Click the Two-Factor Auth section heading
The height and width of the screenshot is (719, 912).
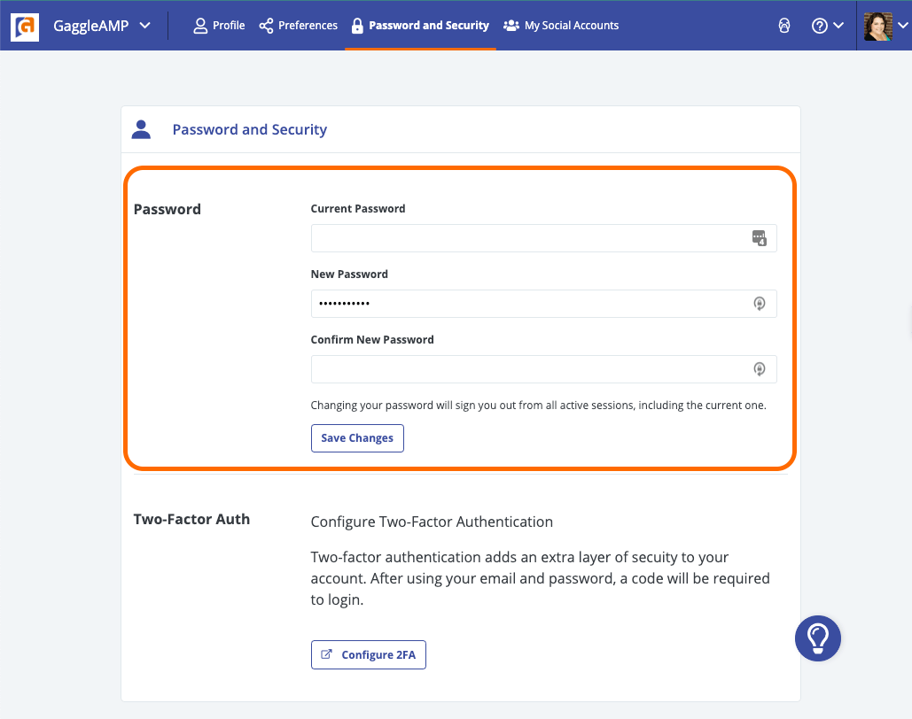click(x=191, y=519)
